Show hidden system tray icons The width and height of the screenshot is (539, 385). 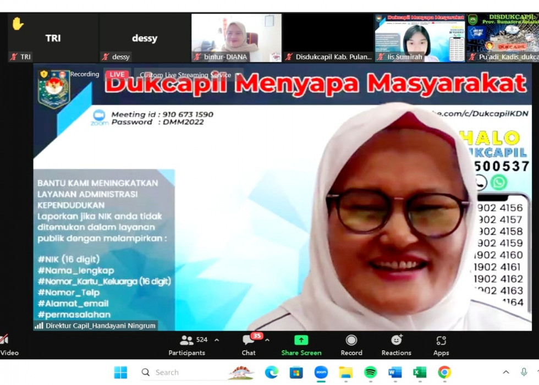[x=505, y=372]
